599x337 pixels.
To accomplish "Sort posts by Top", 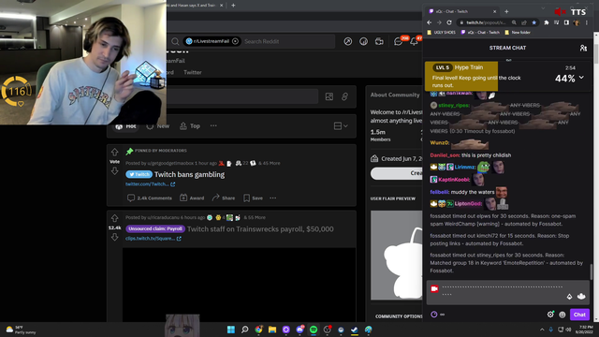I will pos(190,125).
